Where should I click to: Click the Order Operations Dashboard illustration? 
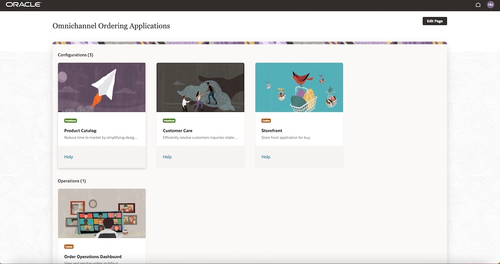102,213
